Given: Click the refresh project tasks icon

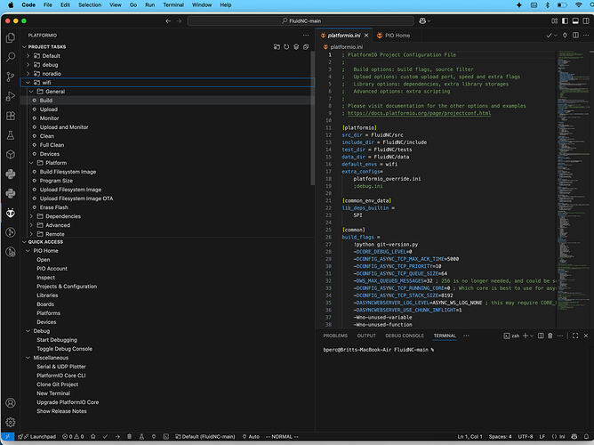Looking at the screenshot, I should (286, 47).
